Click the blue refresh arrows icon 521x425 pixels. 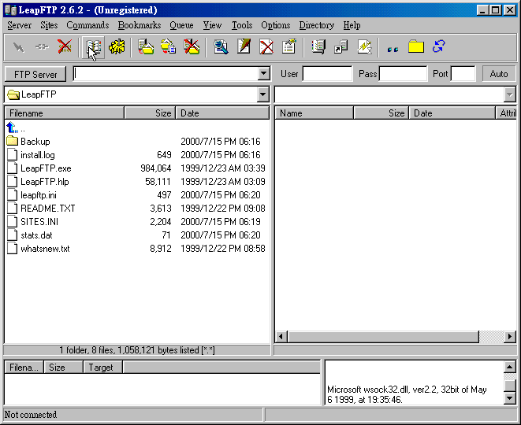(x=438, y=46)
